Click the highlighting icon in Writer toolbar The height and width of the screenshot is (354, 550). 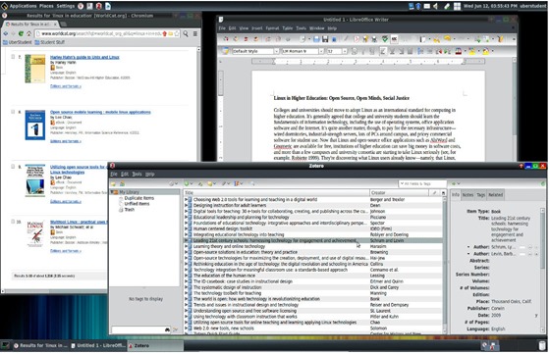(x=472, y=51)
